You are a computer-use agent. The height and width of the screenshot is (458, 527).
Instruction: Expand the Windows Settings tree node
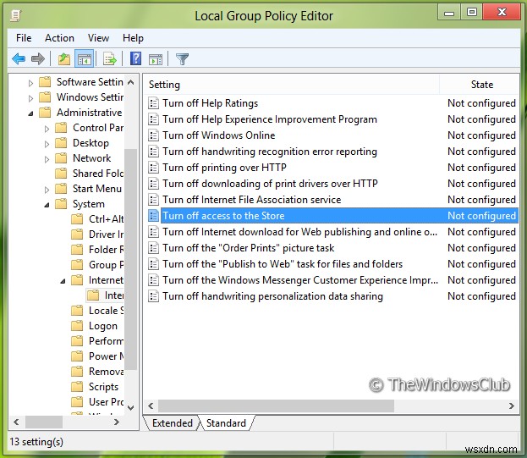pyautogui.click(x=30, y=98)
